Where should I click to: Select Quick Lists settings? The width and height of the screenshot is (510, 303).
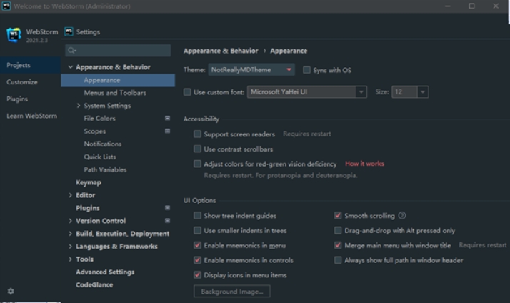pos(100,157)
